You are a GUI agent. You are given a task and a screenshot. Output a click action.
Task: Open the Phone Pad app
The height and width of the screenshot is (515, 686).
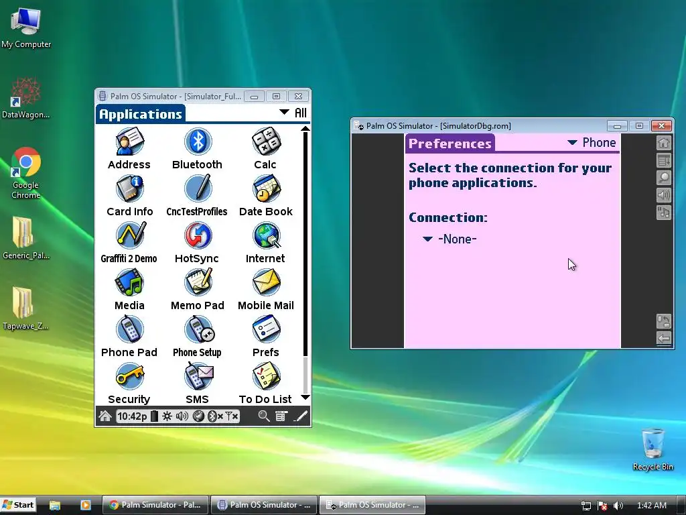[x=129, y=336]
